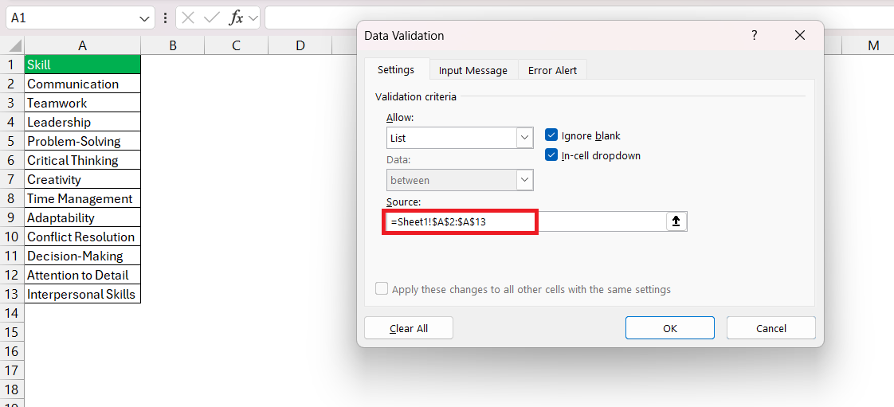
Task: Click the formula bar Cancel X icon
Action: [x=188, y=18]
